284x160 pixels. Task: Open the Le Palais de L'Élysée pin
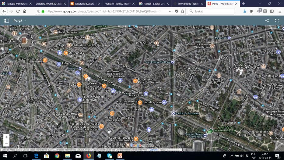[x=239, y=92]
